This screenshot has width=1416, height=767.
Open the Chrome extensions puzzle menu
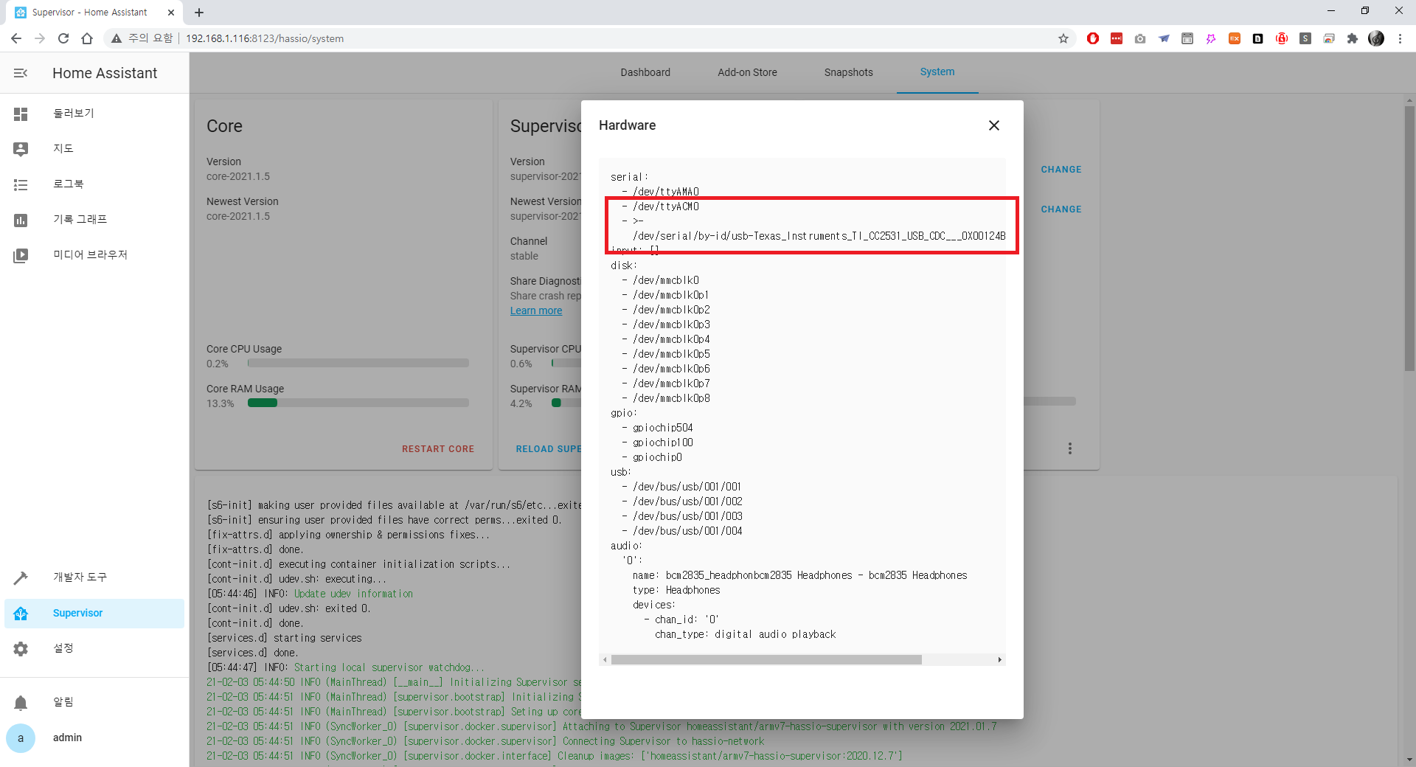[1353, 38]
